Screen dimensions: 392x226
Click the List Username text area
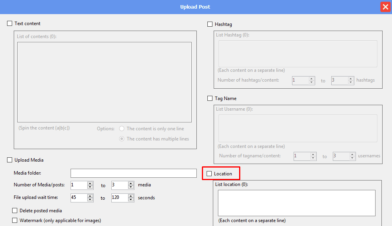coord(298,128)
